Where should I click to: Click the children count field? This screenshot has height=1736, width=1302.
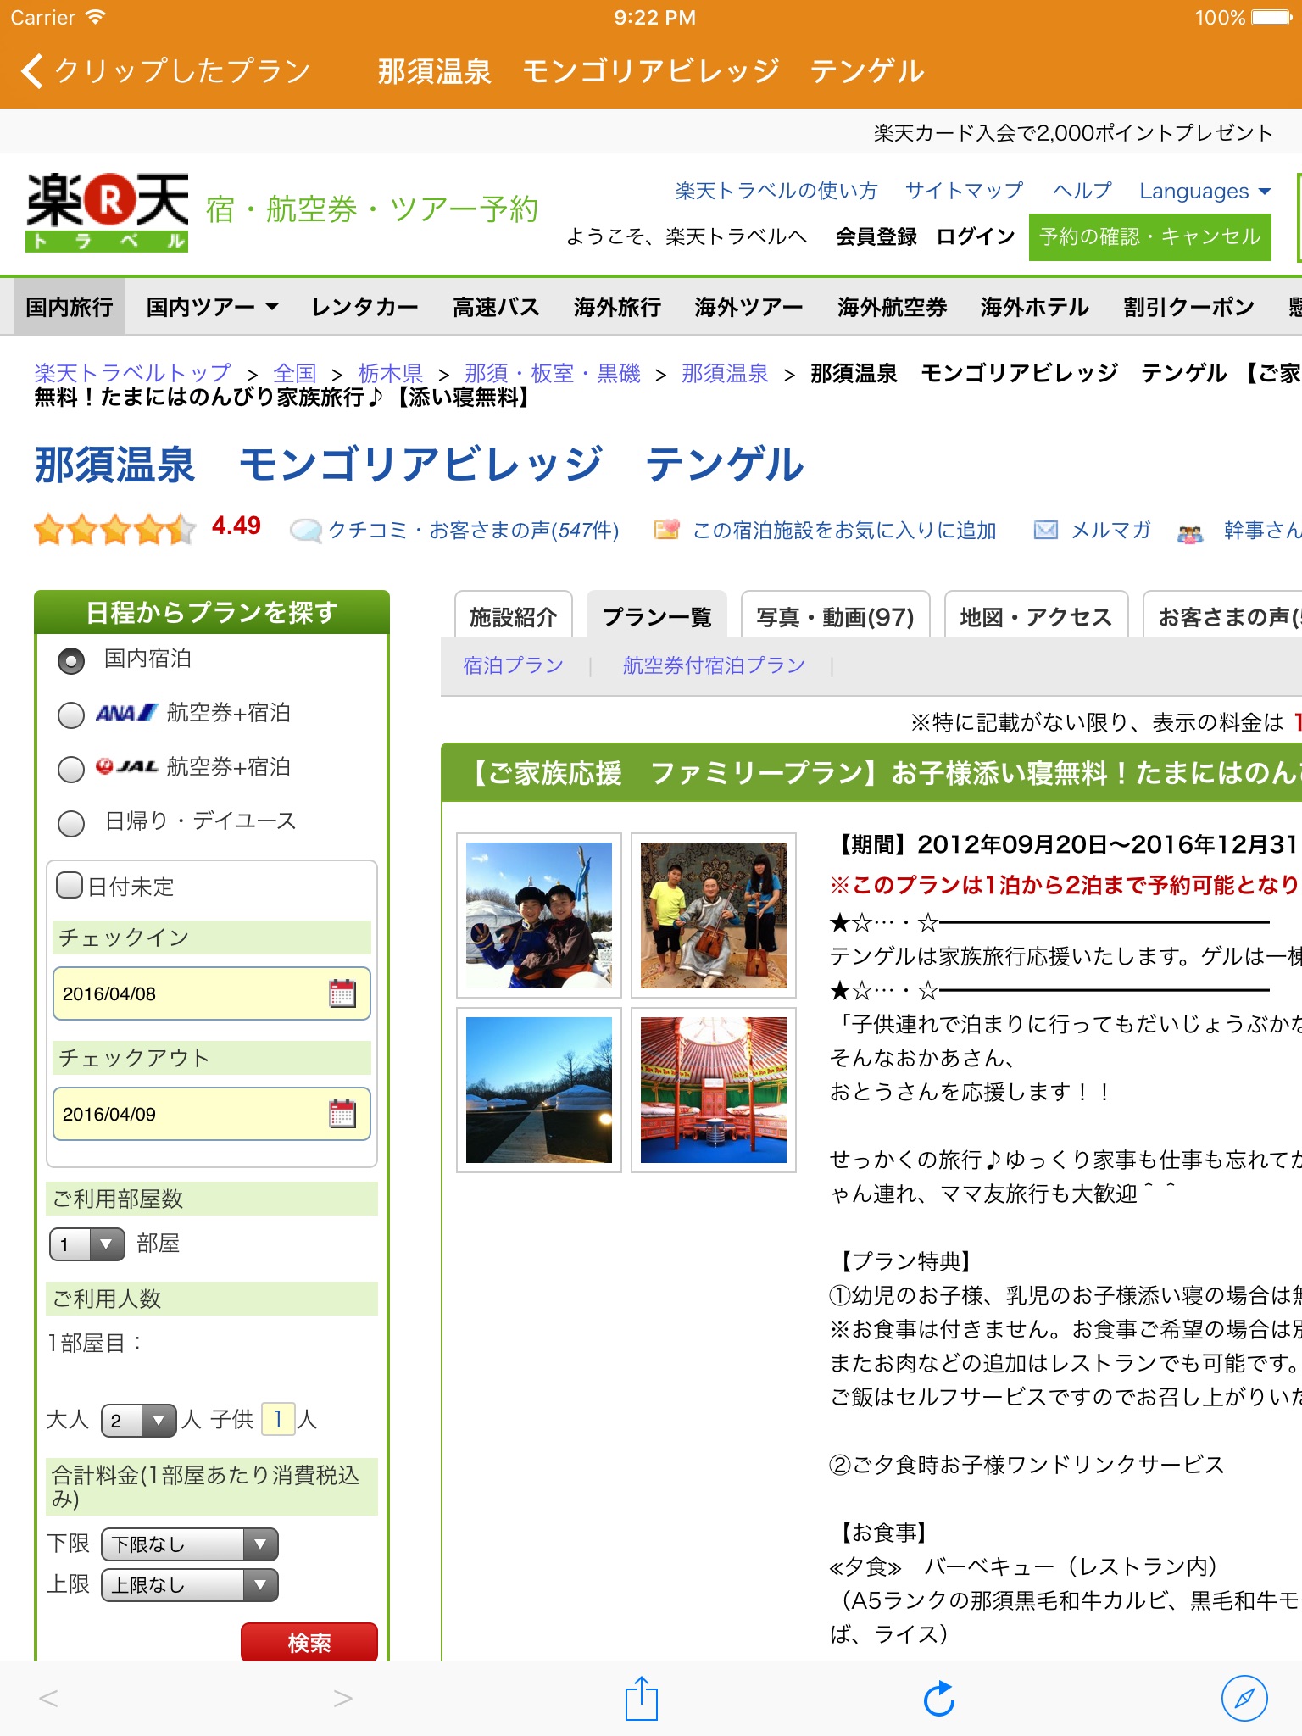coord(278,1419)
